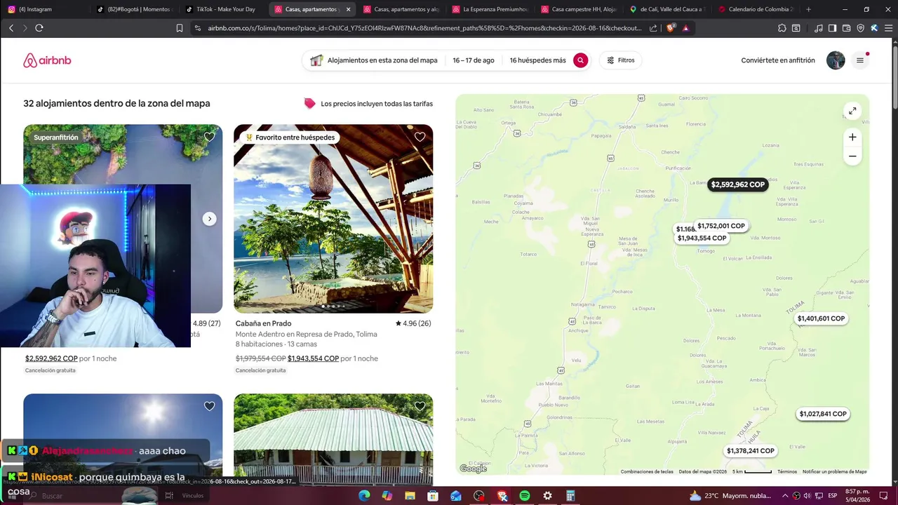This screenshot has width=898, height=505.
Task: Click the Google logo on map
Action: (473, 469)
